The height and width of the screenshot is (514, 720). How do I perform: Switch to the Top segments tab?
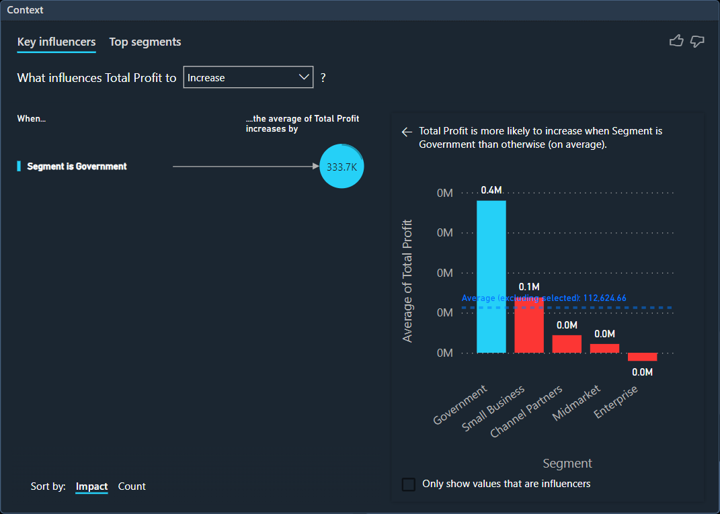click(x=145, y=42)
